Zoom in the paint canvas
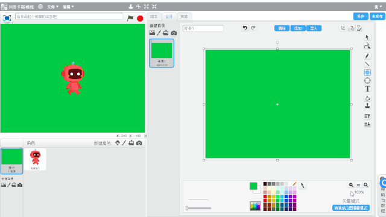The image size is (386, 217). click(x=366, y=185)
